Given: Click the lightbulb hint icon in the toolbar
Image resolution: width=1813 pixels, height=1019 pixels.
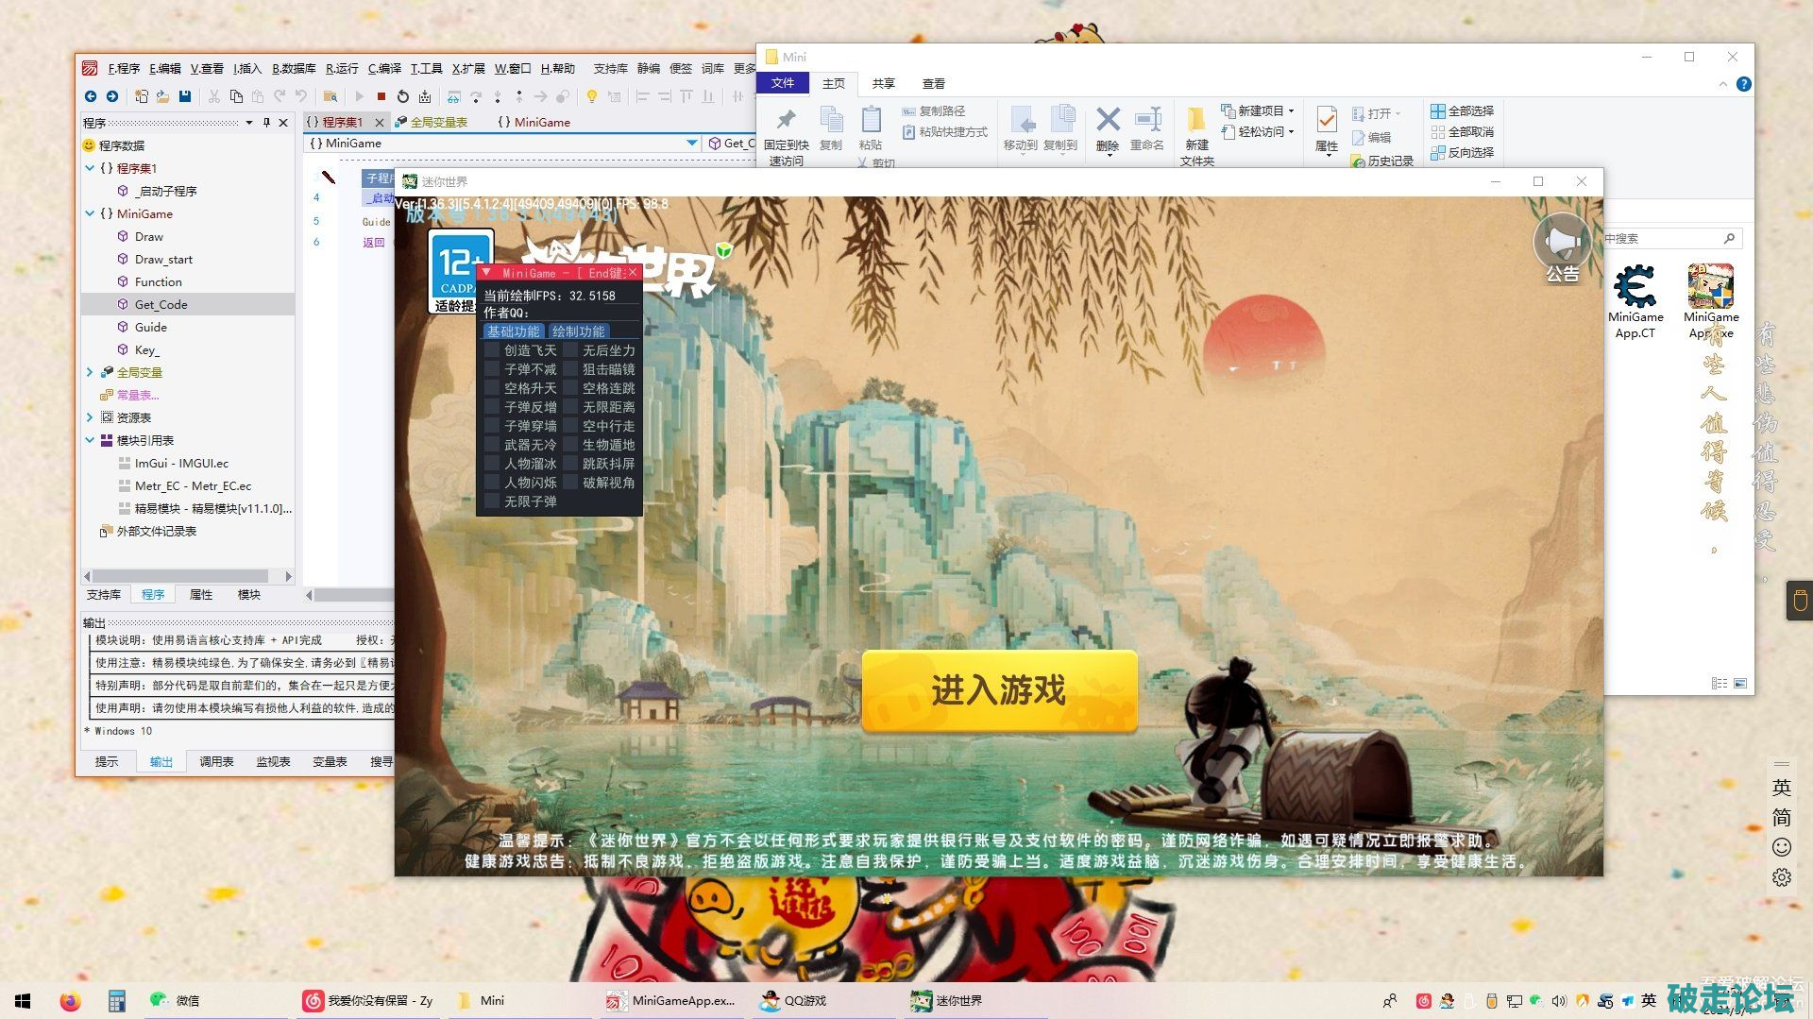Looking at the screenshot, I should [592, 96].
